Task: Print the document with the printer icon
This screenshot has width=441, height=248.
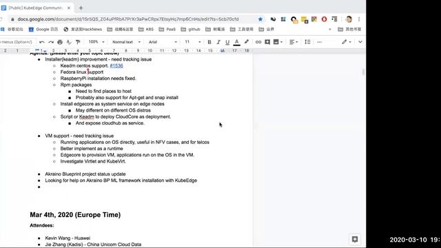Action: point(60,42)
